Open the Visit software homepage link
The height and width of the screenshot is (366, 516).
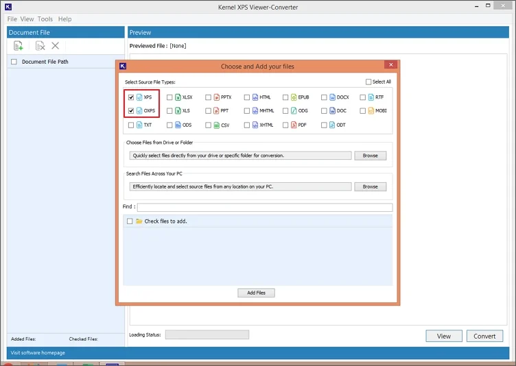coord(38,353)
